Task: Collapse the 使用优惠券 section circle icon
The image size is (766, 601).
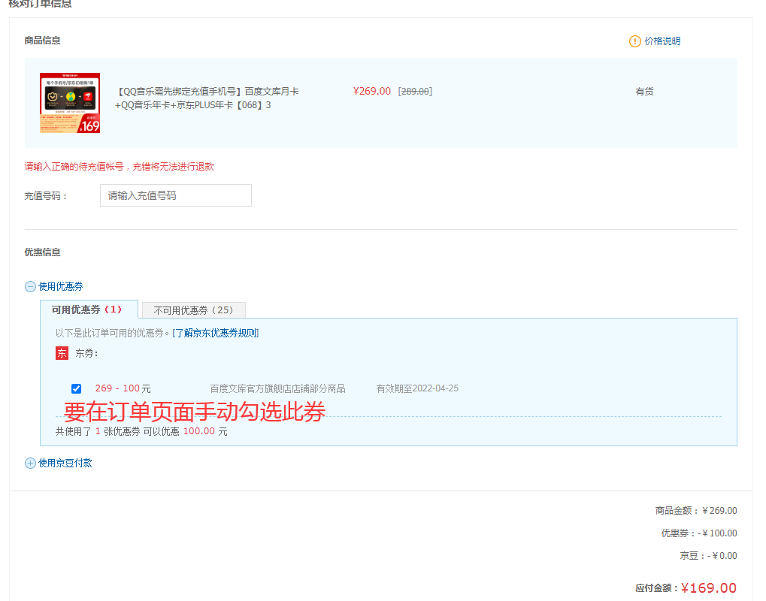Action: 30,286
